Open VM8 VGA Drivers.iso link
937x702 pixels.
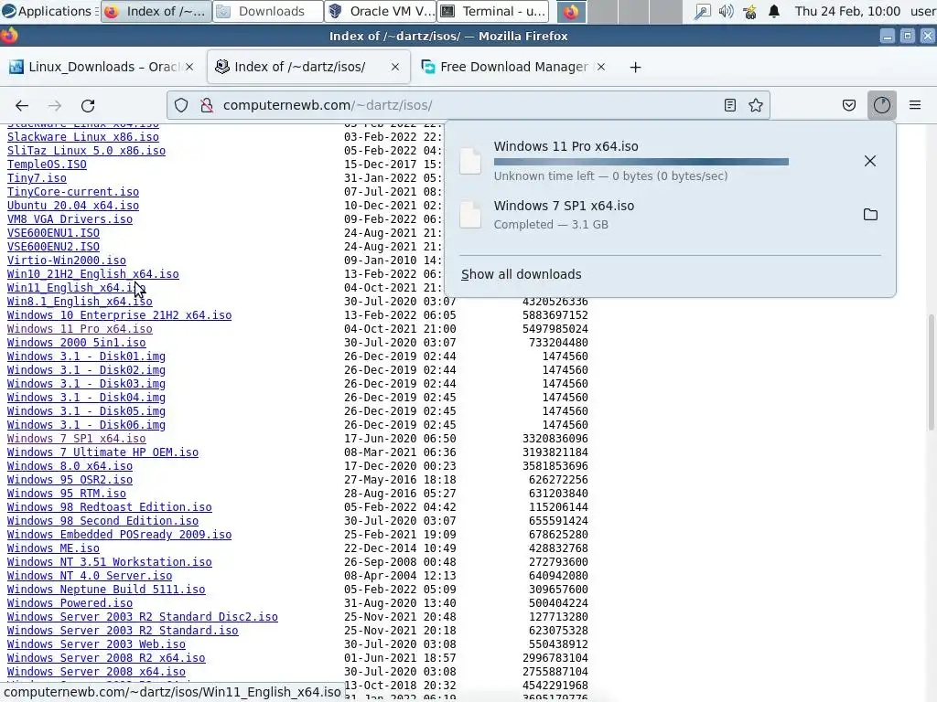(70, 219)
